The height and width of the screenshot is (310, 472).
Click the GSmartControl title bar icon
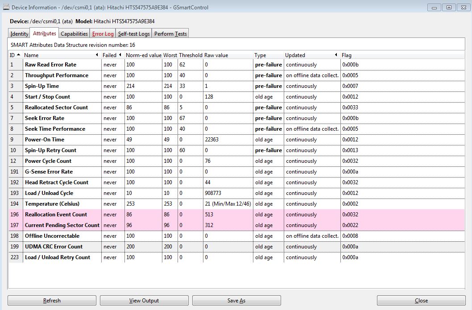(6, 7)
